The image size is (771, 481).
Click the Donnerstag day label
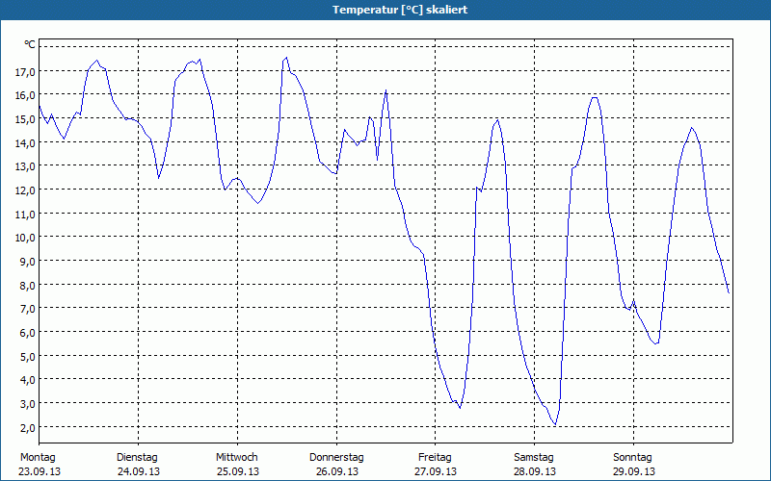(x=336, y=458)
